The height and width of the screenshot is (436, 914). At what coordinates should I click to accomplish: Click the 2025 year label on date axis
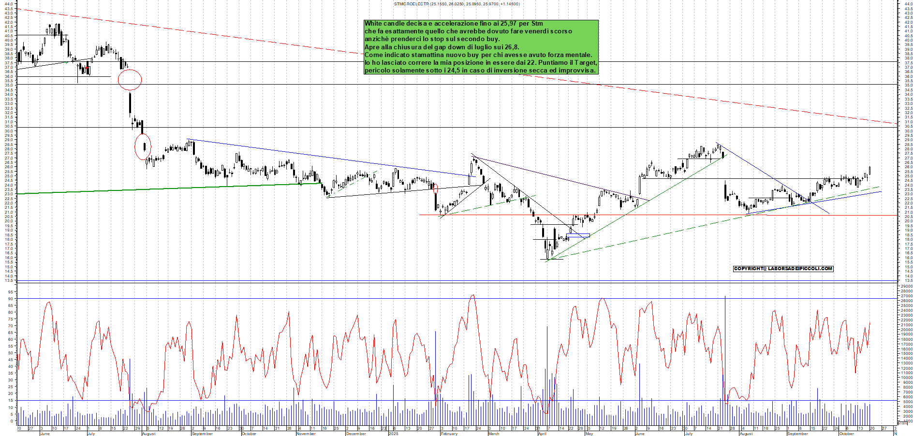[393, 434]
